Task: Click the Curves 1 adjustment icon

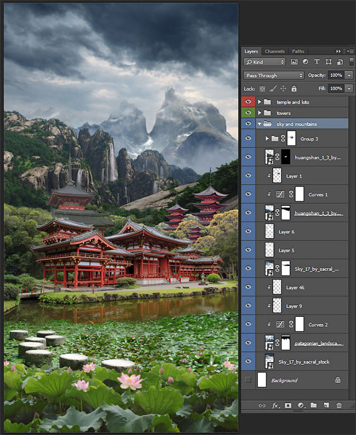Action: pyautogui.click(x=280, y=195)
